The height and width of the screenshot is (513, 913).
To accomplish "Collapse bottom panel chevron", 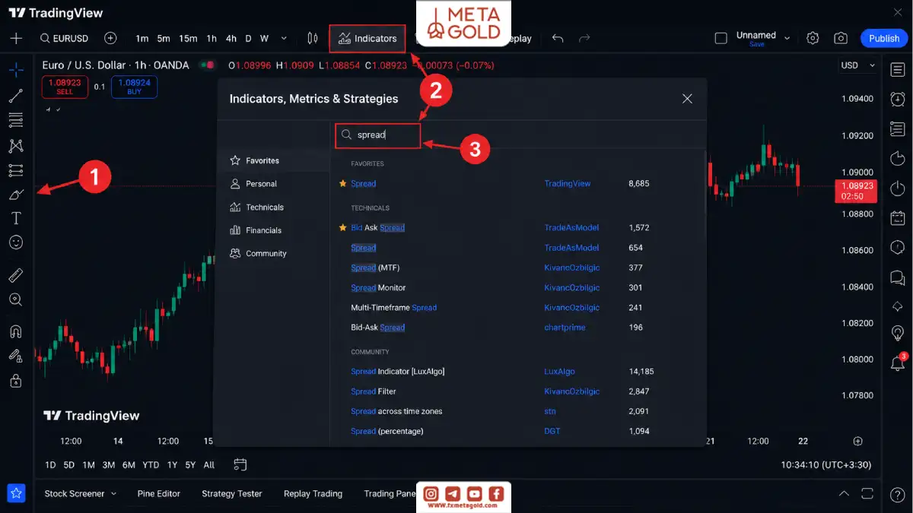I will tap(844, 493).
